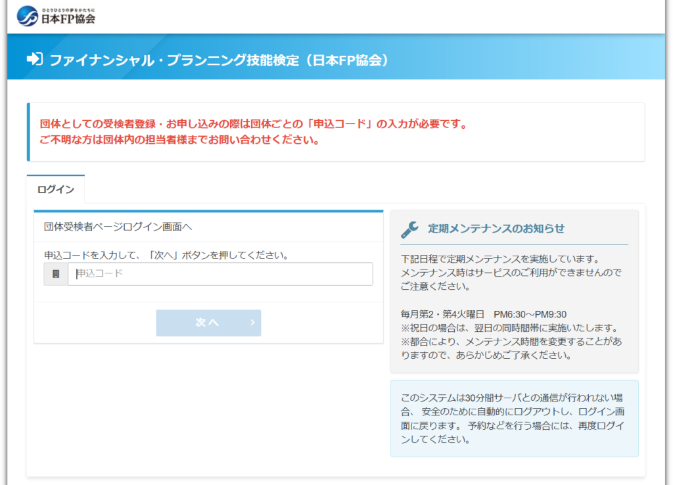Click the wrench icon in maintenance notice

click(410, 229)
